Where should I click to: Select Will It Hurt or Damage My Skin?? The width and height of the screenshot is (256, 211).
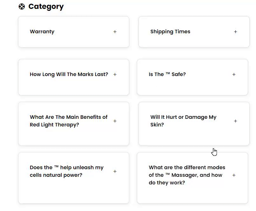click(x=183, y=121)
